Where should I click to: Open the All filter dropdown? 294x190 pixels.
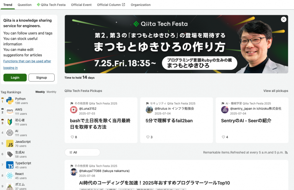(82, 152)
